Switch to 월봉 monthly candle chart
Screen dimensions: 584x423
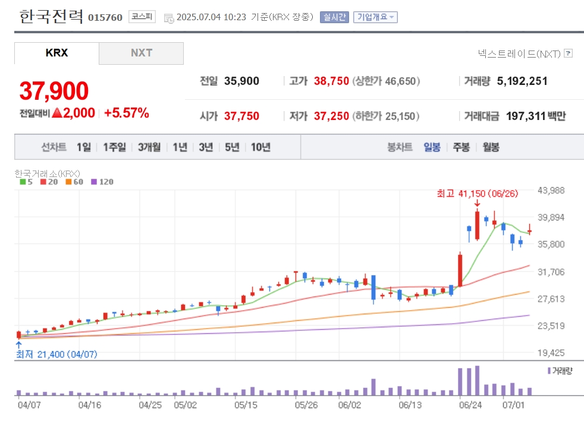(491, 147)
